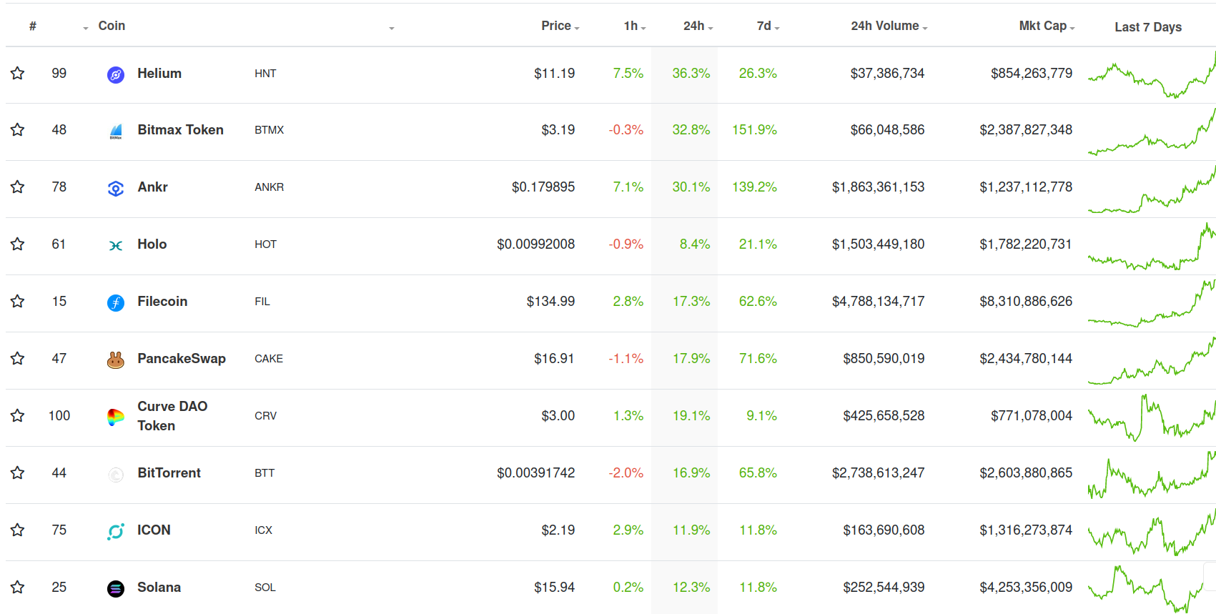
Task: Click the Solana logo icon
Action: coord(116,588)
